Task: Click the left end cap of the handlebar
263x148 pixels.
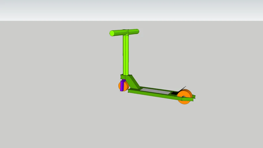Action: click(112, 34)
